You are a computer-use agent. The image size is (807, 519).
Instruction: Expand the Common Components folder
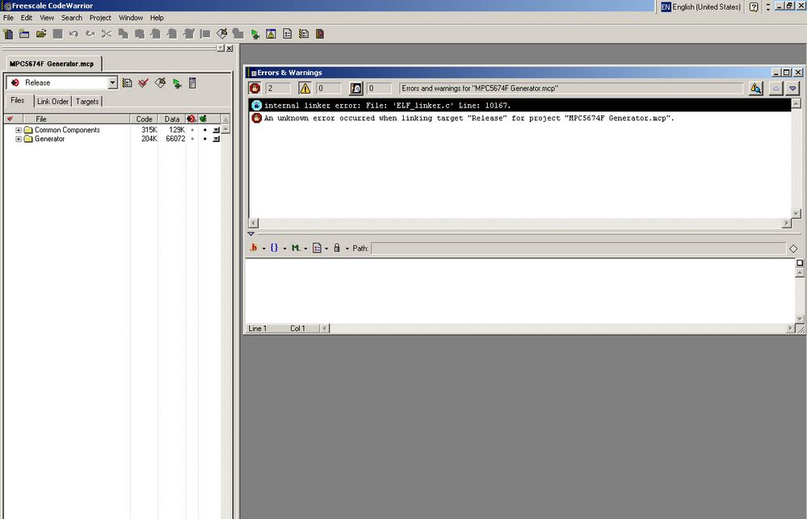(x=19, y=130)
